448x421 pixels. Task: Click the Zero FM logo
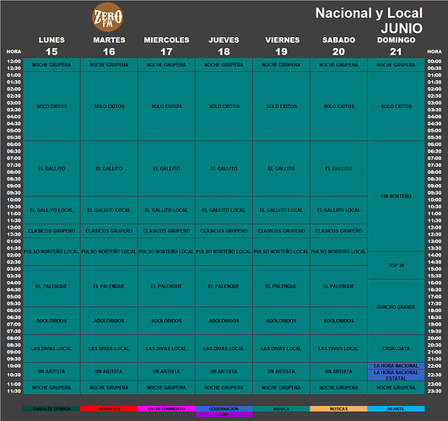pyautogui.click(x=107, y=17)
